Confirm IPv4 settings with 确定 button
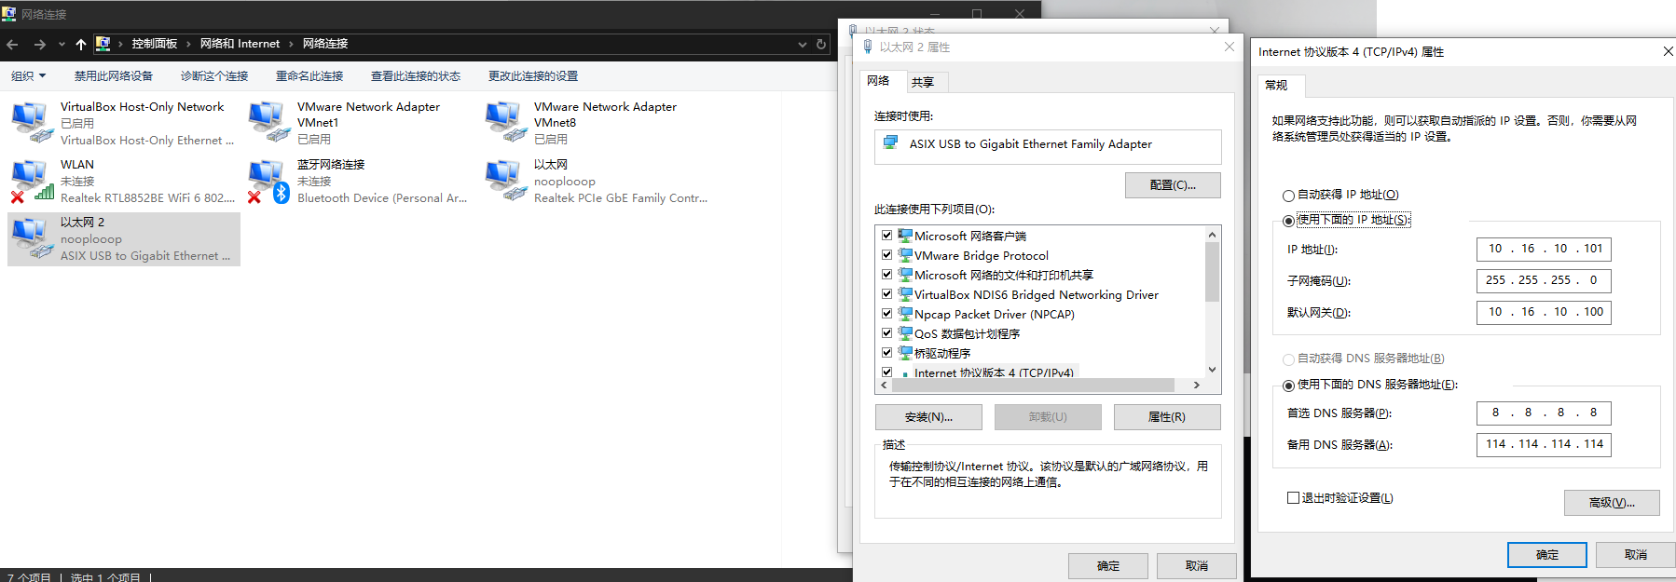1676x582 pixels. pyautogui.click(x=1547, y=555)
